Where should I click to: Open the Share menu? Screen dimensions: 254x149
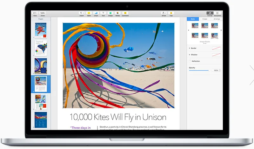pos(164,13)
